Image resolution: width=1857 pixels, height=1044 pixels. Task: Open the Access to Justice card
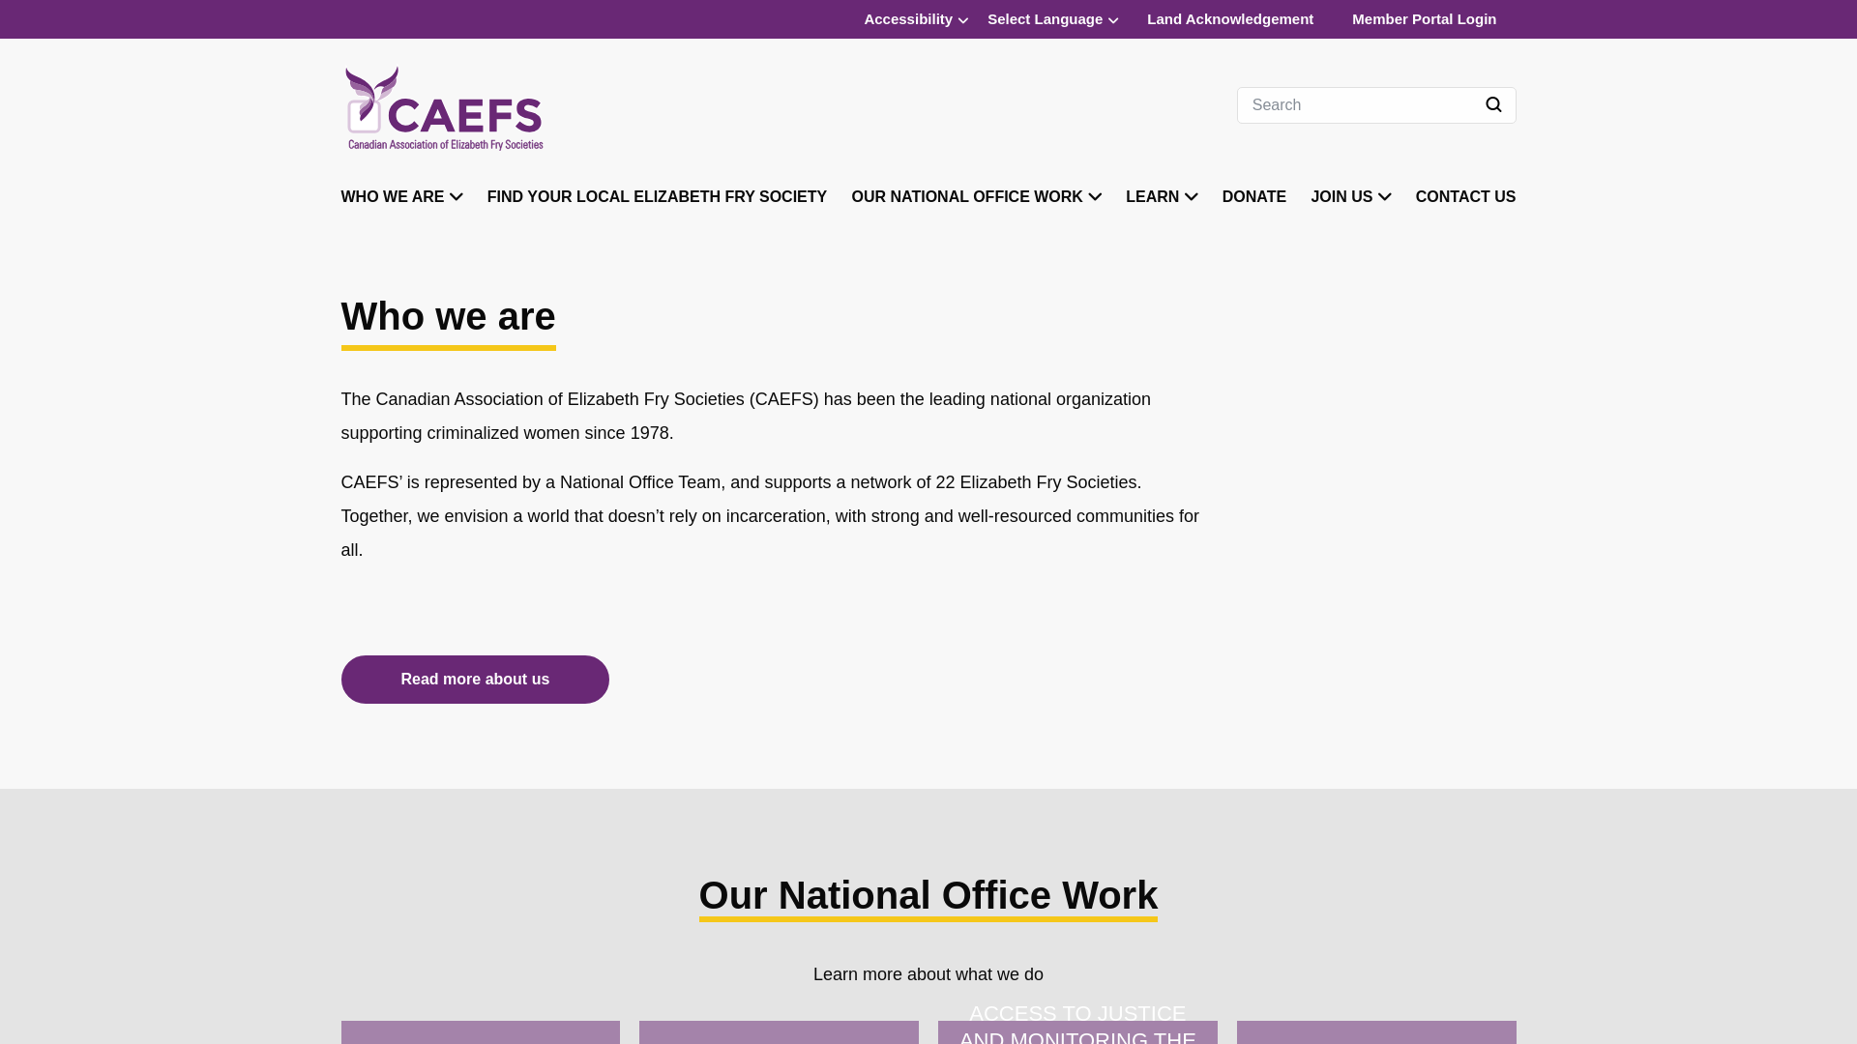pos(1077,1027)
